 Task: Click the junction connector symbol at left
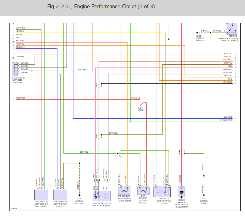[x=15, y=69]
